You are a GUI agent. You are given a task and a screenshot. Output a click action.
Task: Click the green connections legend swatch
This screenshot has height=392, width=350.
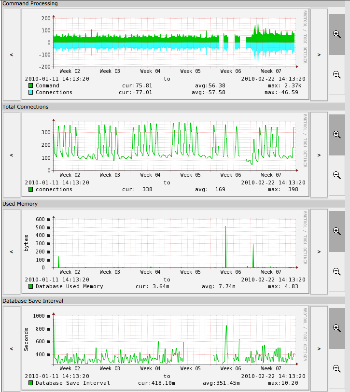point(30,190)
